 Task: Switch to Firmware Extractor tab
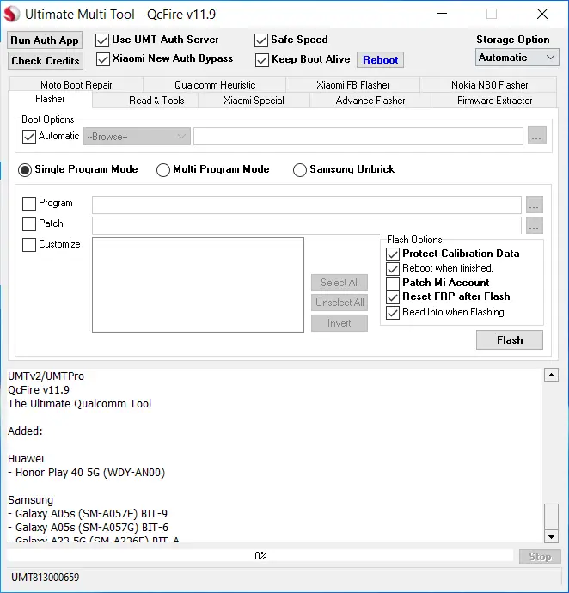pyautogui.click(x=494, y=101)
